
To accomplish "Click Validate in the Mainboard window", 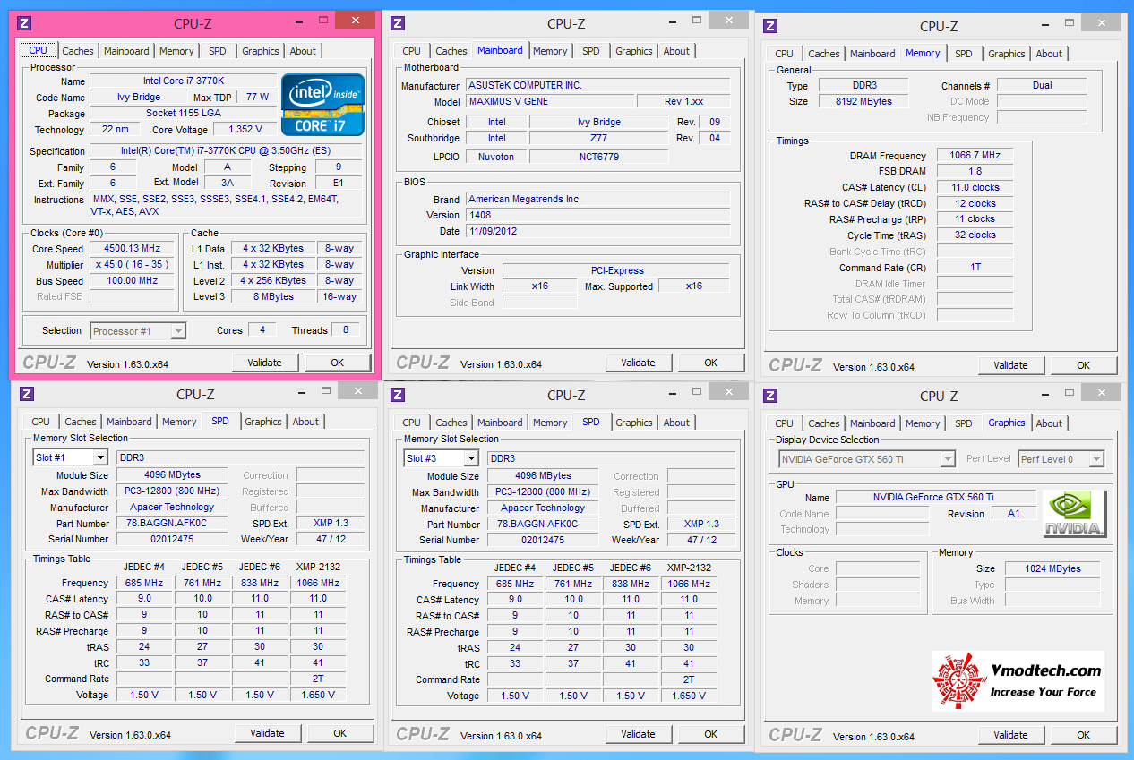I will point(638,363).
